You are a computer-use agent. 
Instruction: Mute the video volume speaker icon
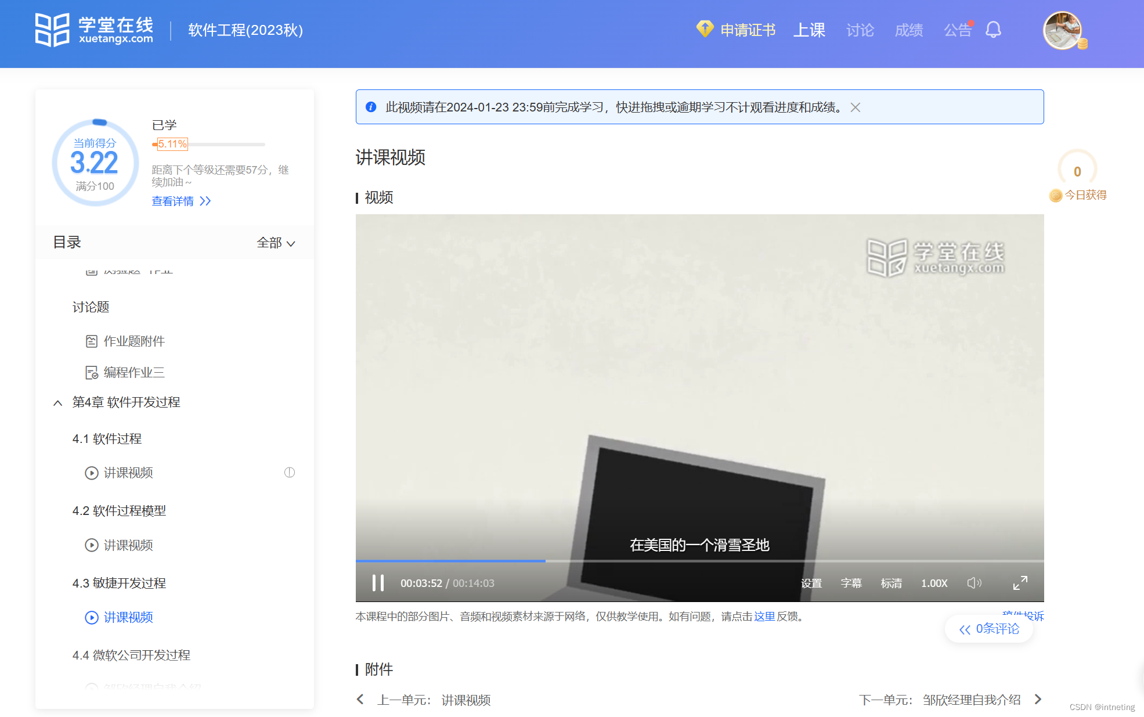pyautogui.click(x=974, y=583)
